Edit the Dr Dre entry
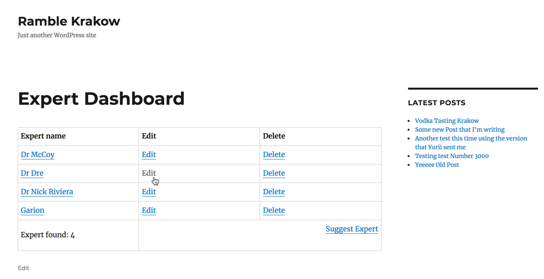Image resolution: width=544 pixels, height=279 pixels. pos(149,173)
